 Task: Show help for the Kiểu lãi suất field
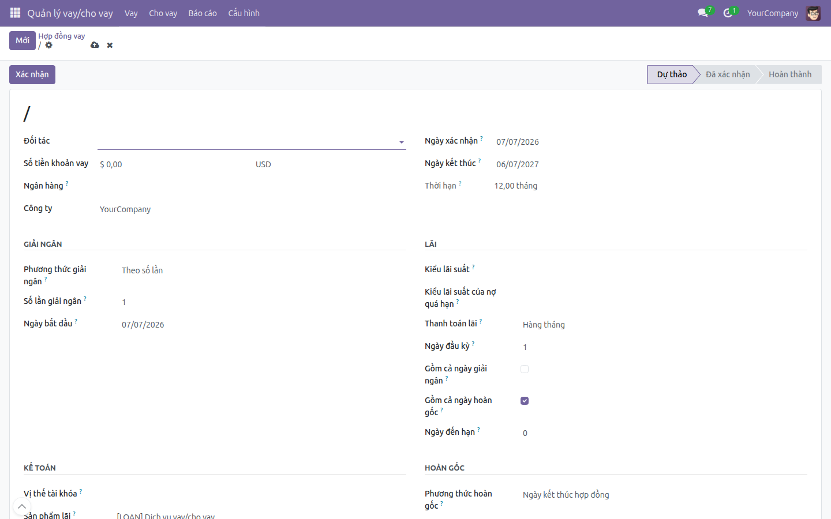473,267
